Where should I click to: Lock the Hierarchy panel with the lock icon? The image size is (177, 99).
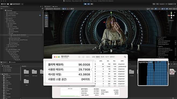coord(41,6)
